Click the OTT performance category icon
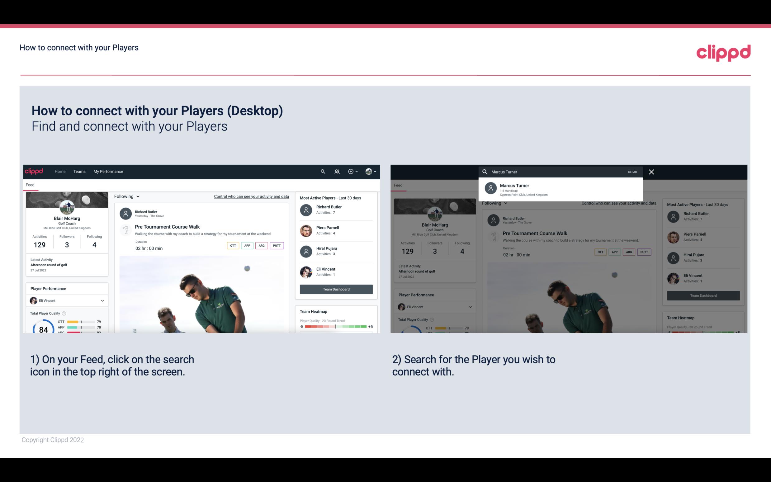Image resolution: width=771 pixels, height=482 pixels. tap(232, 245)
